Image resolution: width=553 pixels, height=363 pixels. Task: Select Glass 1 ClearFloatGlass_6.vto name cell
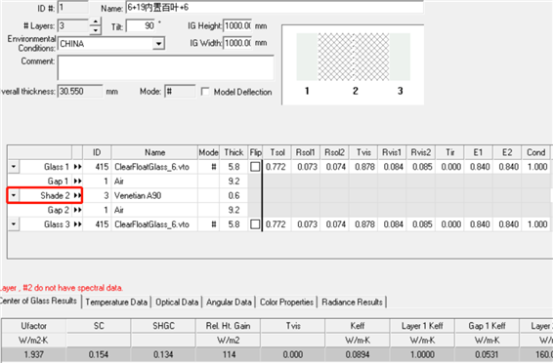coord(154,167)
